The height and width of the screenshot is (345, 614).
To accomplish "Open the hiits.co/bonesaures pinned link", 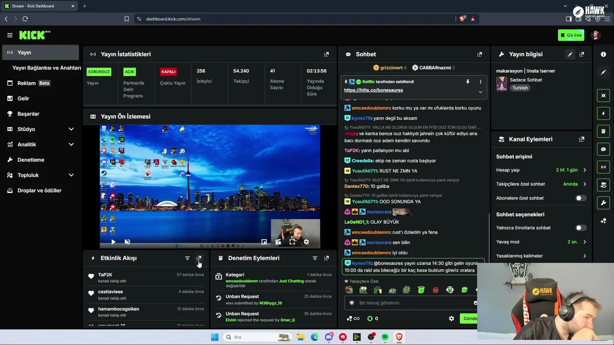I will point(373,90).
